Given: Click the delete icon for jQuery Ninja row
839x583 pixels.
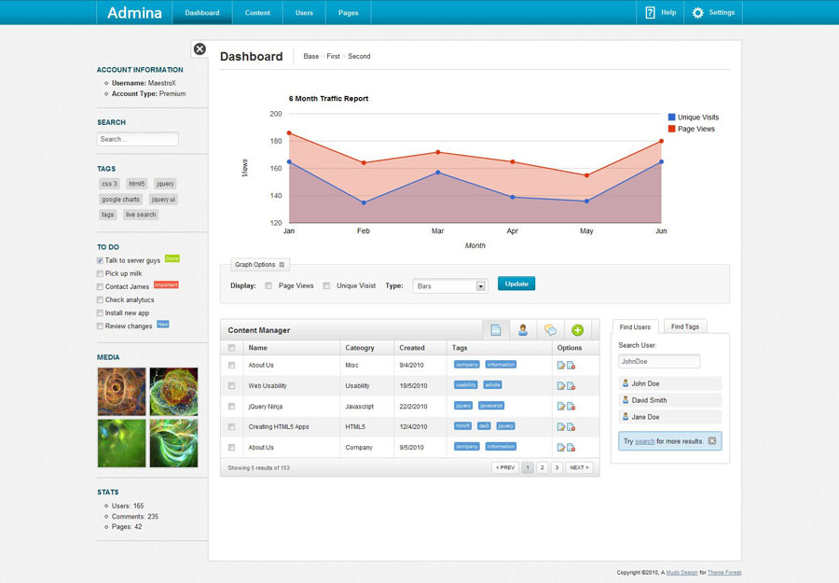Looking at the screenshot, I should click(x=571, y=406).
